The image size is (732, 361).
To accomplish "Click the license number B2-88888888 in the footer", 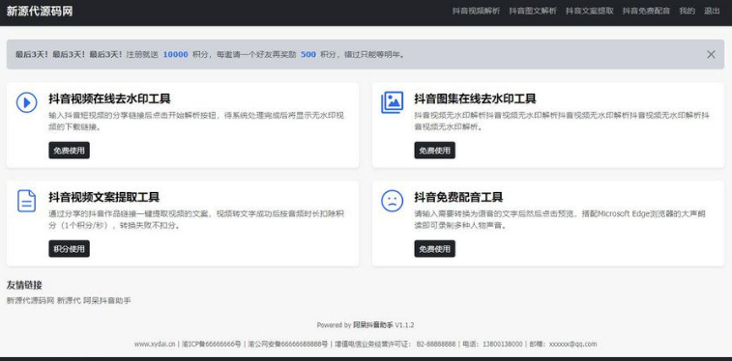I will tap(436, 345).
